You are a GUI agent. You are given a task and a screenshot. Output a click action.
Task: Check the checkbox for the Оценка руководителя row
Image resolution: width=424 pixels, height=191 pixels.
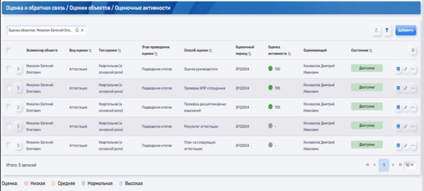pyautogui.click(x=9, y=69)
